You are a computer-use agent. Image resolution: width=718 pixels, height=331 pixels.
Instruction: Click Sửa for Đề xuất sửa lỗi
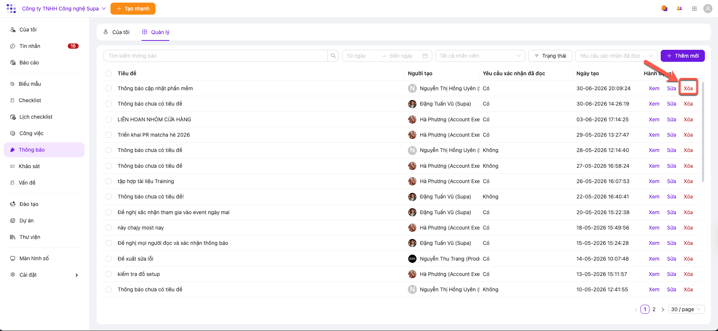coord(672,259)
